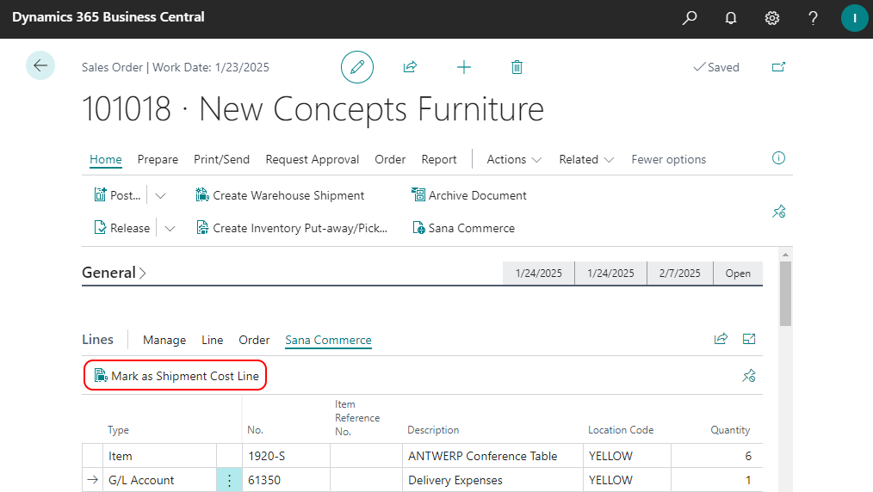Pin the Lines action bar

(x=749, y=376)
